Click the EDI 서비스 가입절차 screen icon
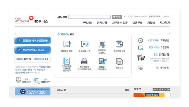The image size is (189, 107). (x=141, y=48)
